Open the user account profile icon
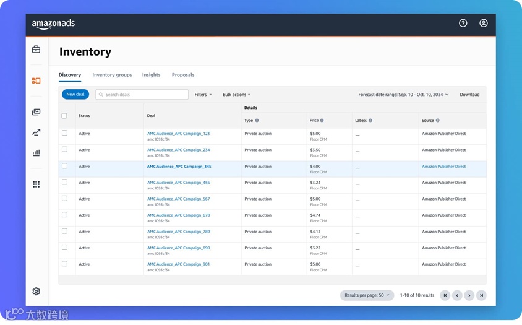The height and width of the screenshot is (325, 522). (484, 23)
